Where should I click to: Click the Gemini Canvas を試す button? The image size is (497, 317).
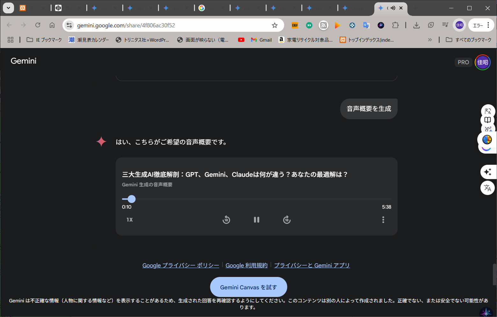[x=248, y=287]
